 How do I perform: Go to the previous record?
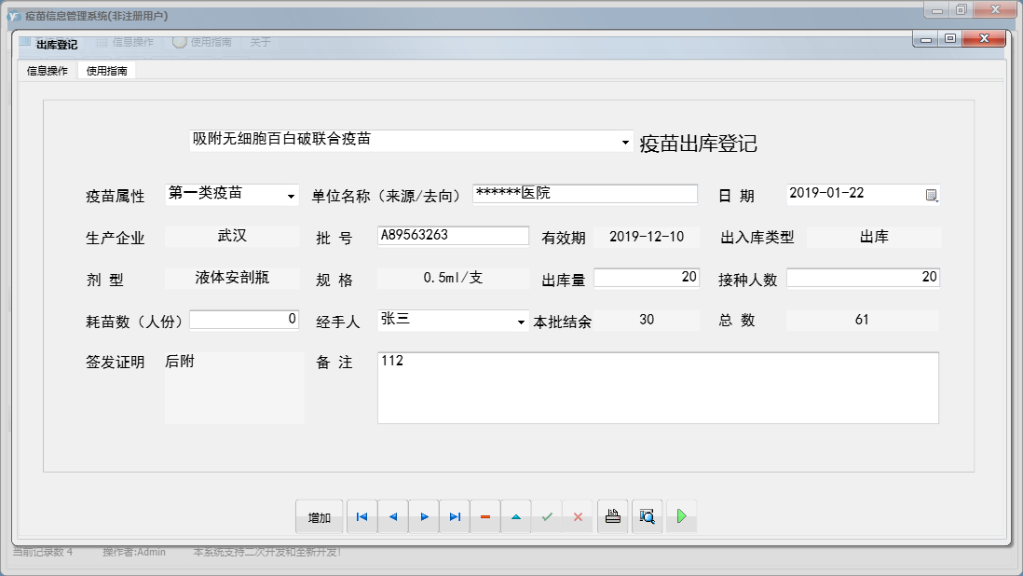tap(392, 515)
